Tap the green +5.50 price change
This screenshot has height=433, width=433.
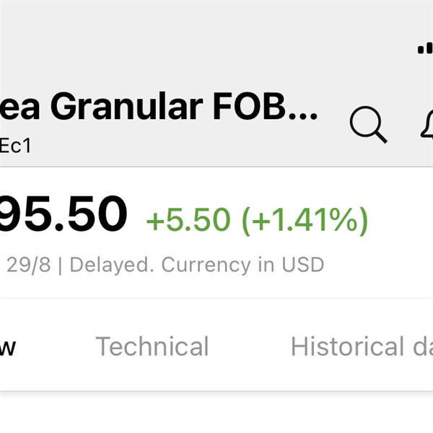[188, 219]
